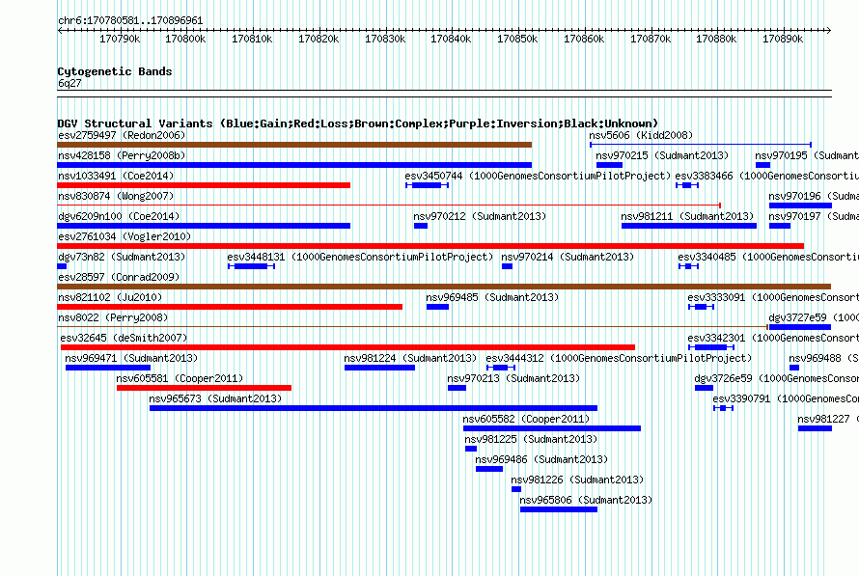This screenshot has width=859, height=576.
Task: Select the dgv6209n100 (Coe2014) blue bar
Action: click(204, 226)
